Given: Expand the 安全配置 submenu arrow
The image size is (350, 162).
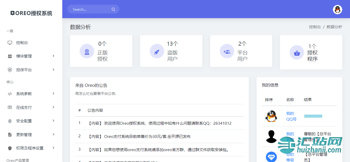Looking at the screenshot, I should point(53,121).
